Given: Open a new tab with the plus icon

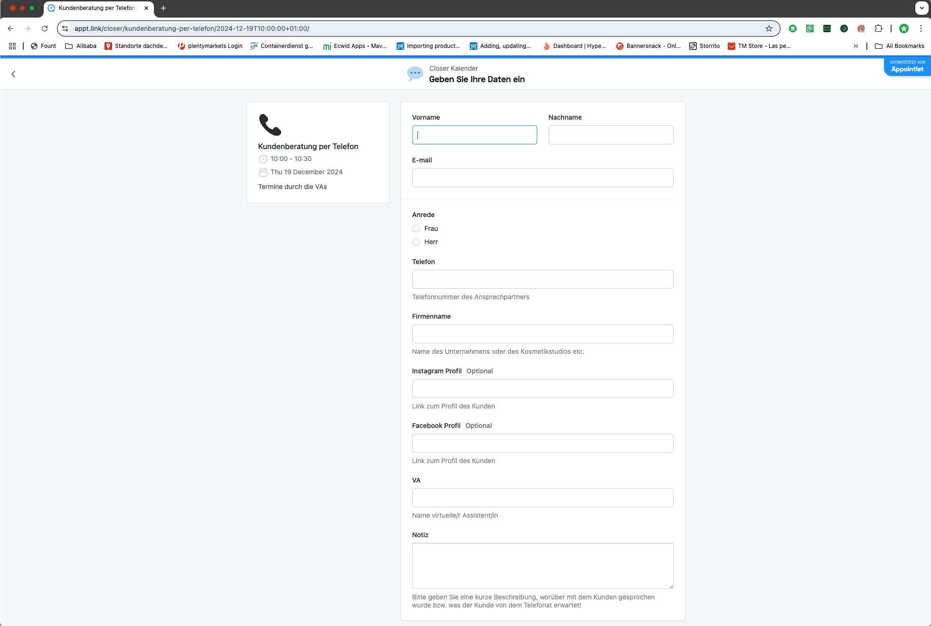Looking at the screenshot, I should click(163, 8).
